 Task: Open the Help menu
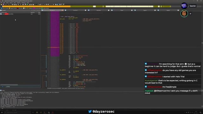click(x=28, y=3)
